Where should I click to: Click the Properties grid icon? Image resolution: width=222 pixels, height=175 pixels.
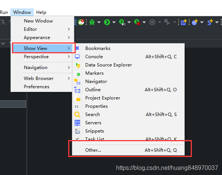tap(77, 106)
